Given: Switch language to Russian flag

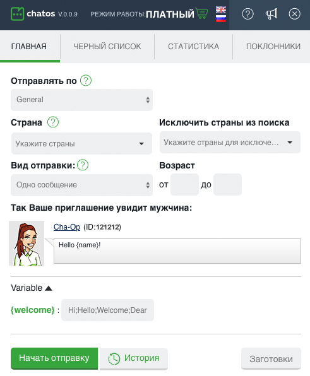Looking at the screenshot, I should click(221, 18).
